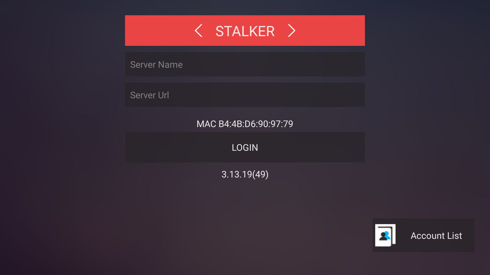Image resolution: width=490 pixels, height=275 pixels.
Task: Focus the Server Url field
Action: [245, 95]
